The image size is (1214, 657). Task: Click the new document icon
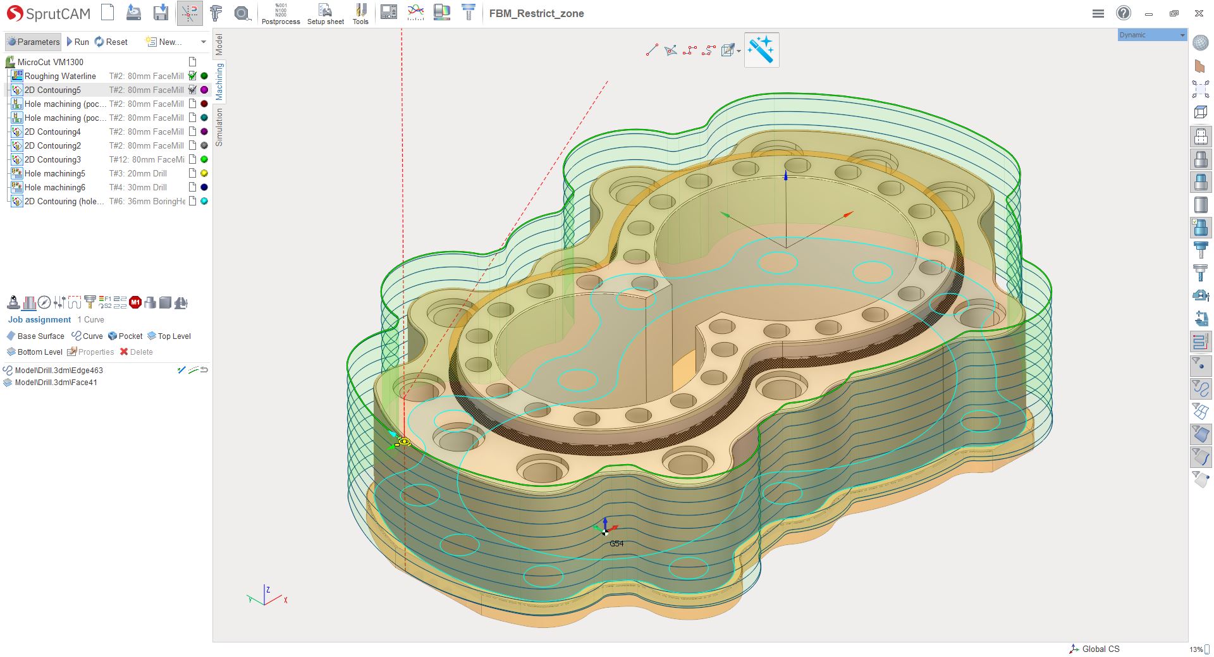108,13
